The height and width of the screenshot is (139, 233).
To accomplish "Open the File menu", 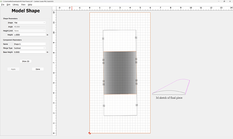I will (x=3, y=5).
